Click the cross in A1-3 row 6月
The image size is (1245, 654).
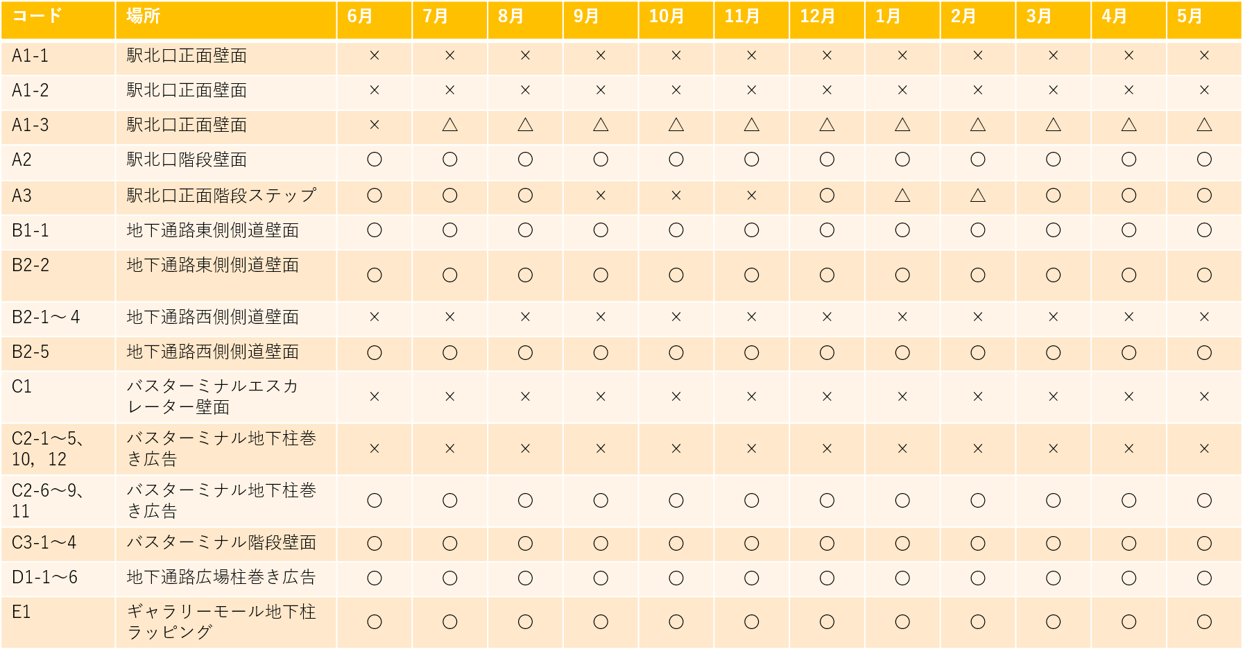375,125
